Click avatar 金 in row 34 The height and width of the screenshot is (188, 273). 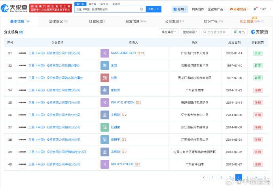[105, 90]
